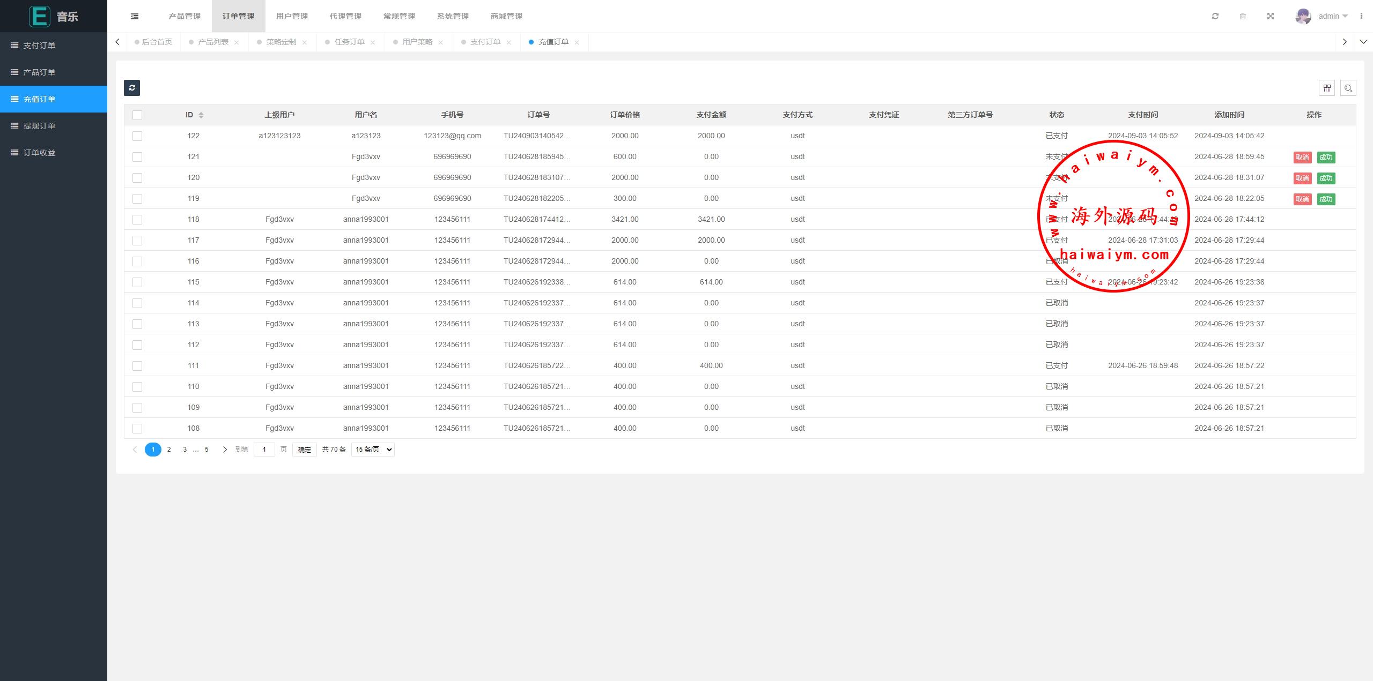1373x681 pixels.
Task: Click 成功 button for order 121
Action: [x=1326, y=158]
